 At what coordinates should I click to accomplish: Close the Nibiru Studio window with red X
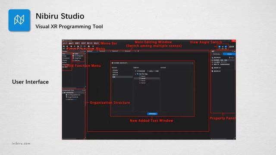(x=234, y=41)
